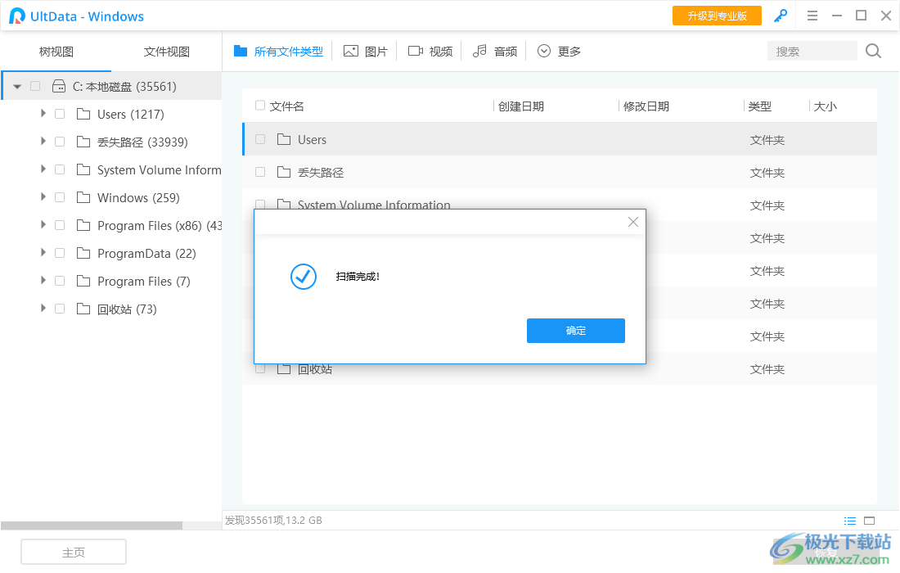Image resolution: width=900 pixels, height=573 pixels.
Task: Click the search magnifier icon
Action: (x=872, y=50)
